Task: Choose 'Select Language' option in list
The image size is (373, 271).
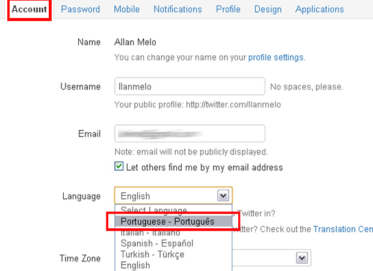Action: coord(153,210)
